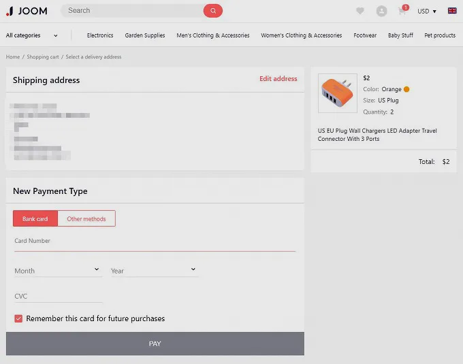Click the UK flag language icon

pos(452,11)
